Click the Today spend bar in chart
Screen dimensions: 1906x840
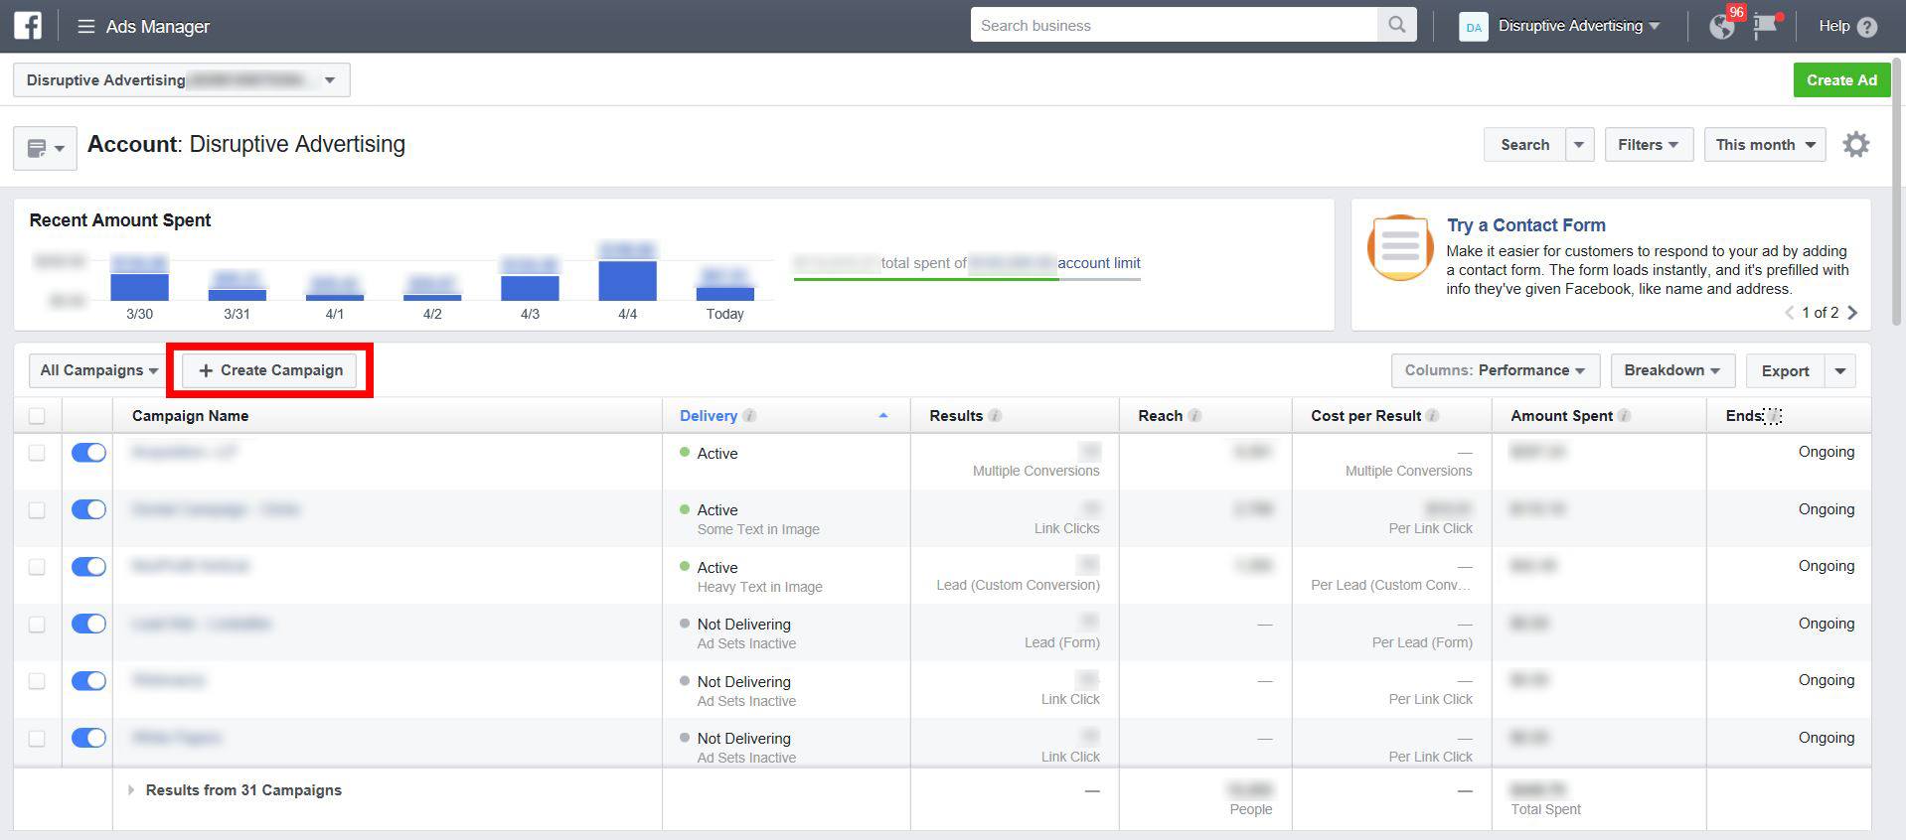pos(725,294)
